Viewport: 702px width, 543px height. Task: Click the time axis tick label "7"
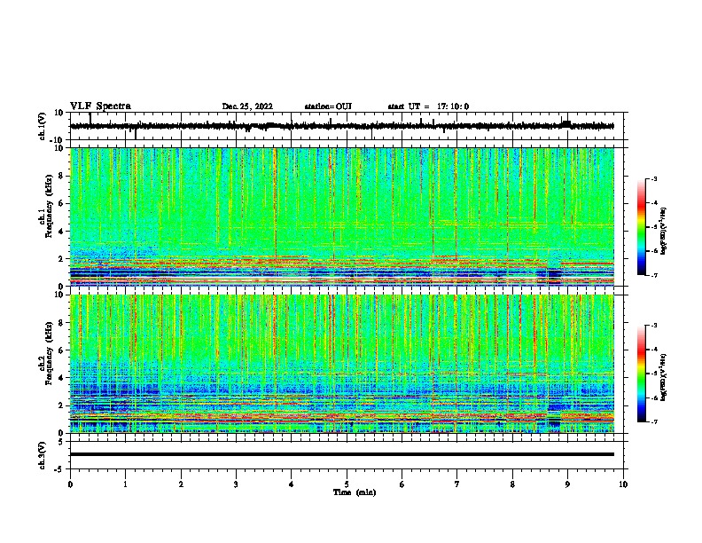[457, 484]
